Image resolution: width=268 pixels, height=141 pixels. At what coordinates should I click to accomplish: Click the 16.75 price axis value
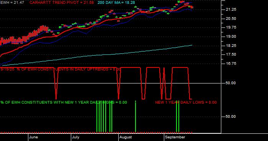[231, 63]
